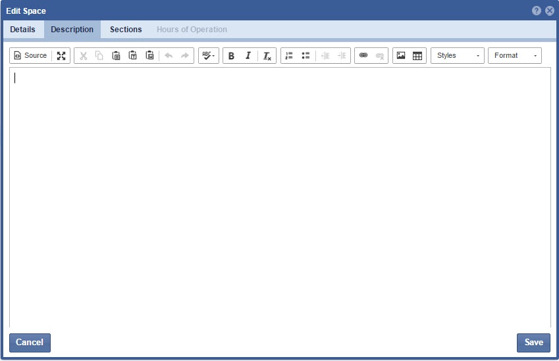Screen dimensions: 559x361
Task: Expand the Format dropdown
Action: click(x=514, y=56)
